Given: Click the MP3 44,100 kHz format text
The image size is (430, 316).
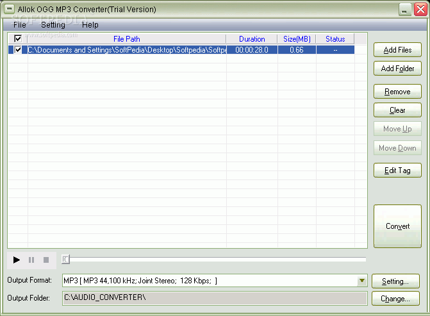Looking at the screenshot, I should click(x=140, y=281).
